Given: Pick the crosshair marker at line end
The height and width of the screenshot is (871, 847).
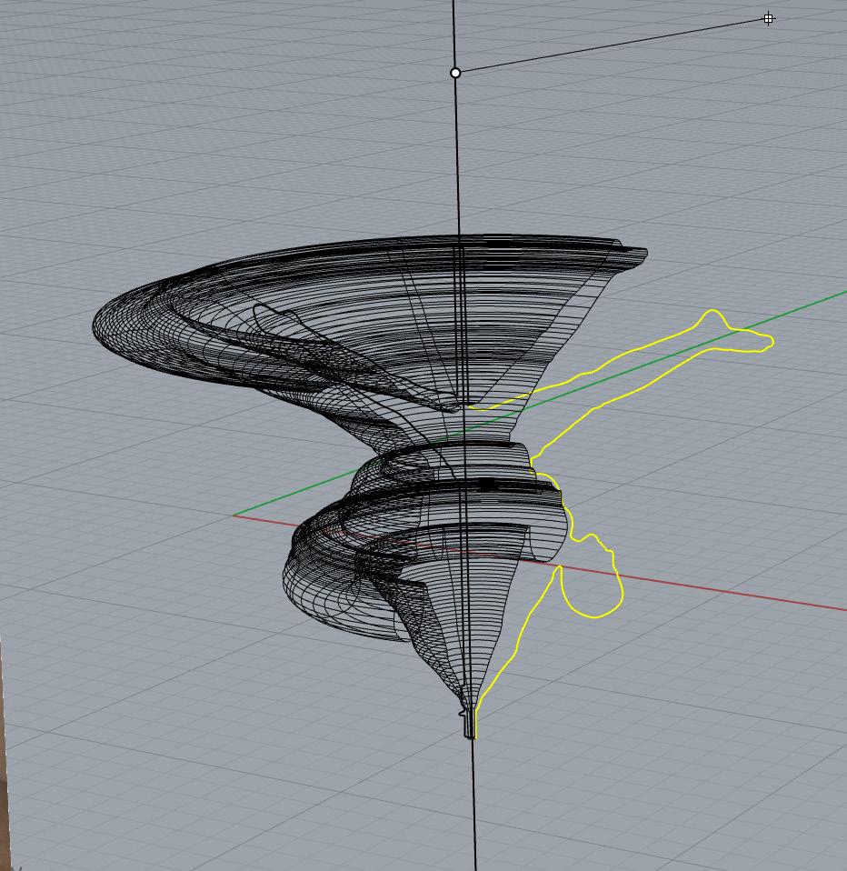Looking at the screenshot, I should pyautogui.click(x=768, y=19).
